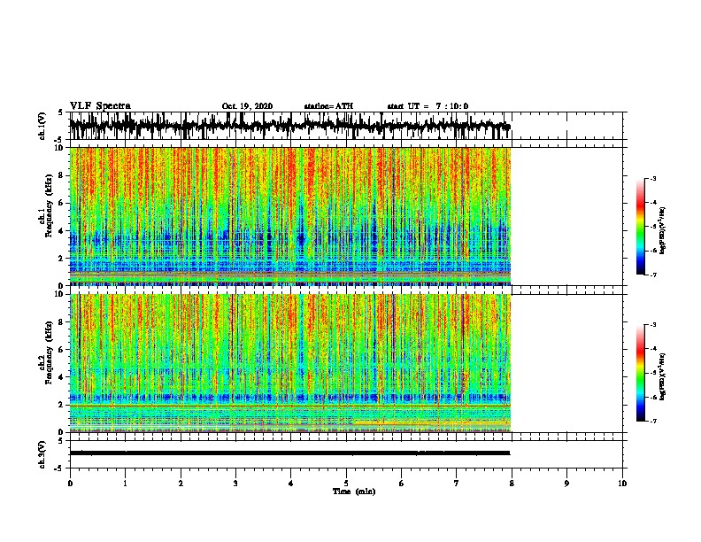Click the ch.1 spectrogram panel

coord(290,216)
